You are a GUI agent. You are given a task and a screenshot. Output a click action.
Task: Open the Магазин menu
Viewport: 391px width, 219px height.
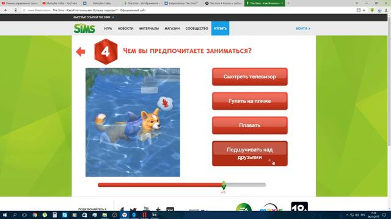[x=172, y=29]
